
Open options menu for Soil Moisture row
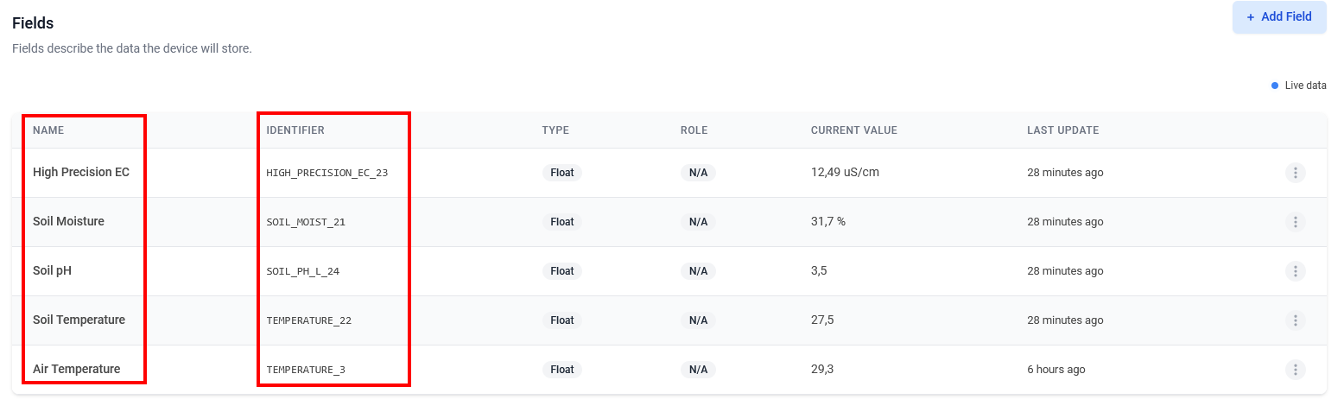(x=1295, y=222)
